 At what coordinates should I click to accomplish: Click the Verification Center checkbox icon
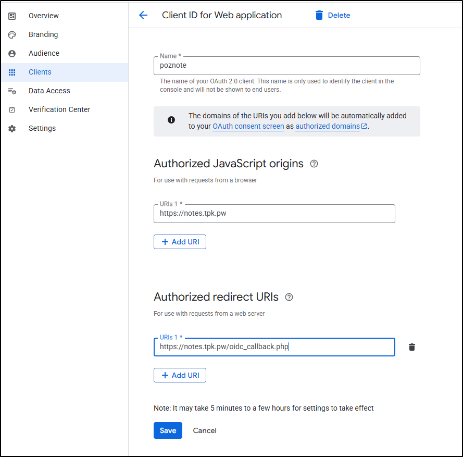(x=12, y=110)
